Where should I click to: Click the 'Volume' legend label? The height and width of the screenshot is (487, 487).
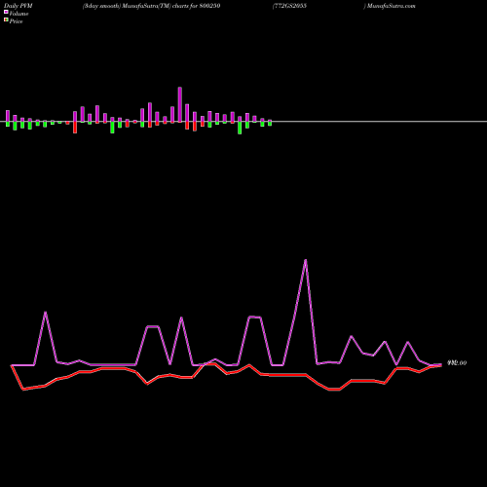pos(19,14)
